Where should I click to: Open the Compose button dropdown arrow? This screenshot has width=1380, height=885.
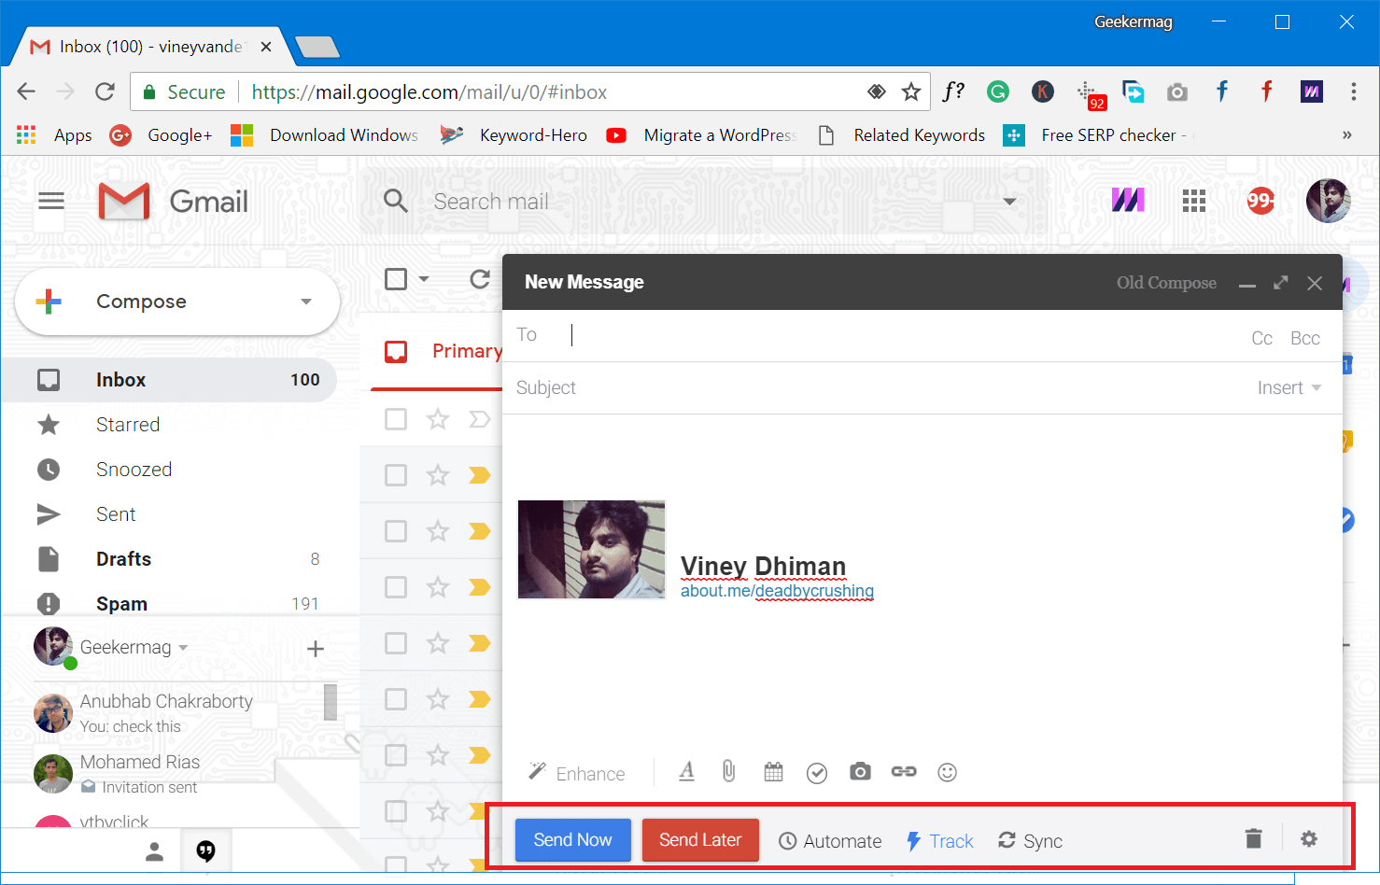pyautogui.click(x=306, y=302)
